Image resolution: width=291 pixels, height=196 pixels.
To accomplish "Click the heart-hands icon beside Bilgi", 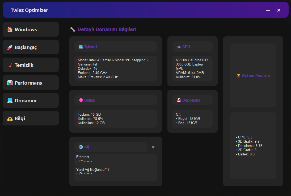I will [x=10, y=119].
